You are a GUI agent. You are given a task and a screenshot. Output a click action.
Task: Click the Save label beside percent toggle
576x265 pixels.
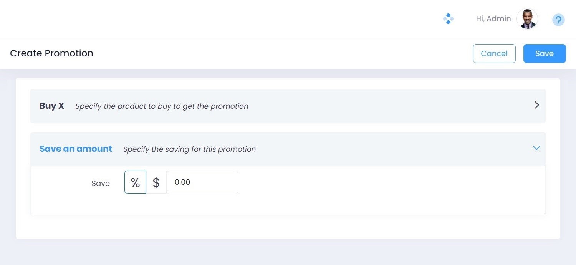(101, 183)
